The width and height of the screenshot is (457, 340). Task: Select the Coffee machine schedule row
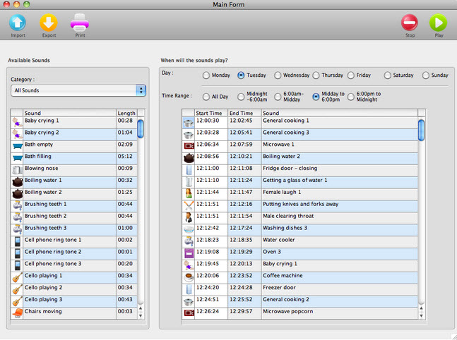(339, 277)
